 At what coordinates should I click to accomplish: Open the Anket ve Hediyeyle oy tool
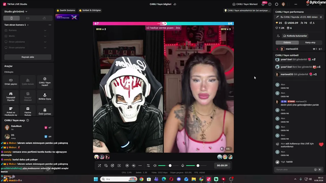click(x=11, y=111)
